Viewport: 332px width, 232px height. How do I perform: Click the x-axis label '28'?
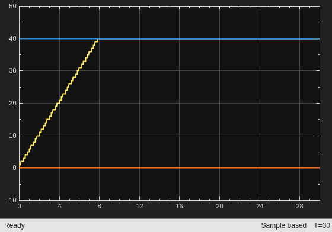tap(299, 206)
